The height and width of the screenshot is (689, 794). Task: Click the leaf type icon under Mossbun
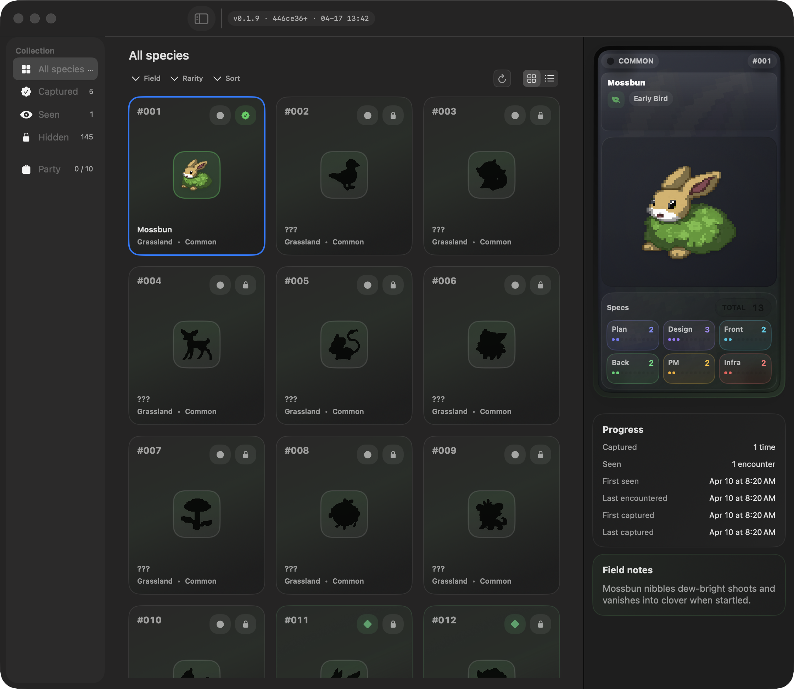pyautogui.click(x=616, y=100)
